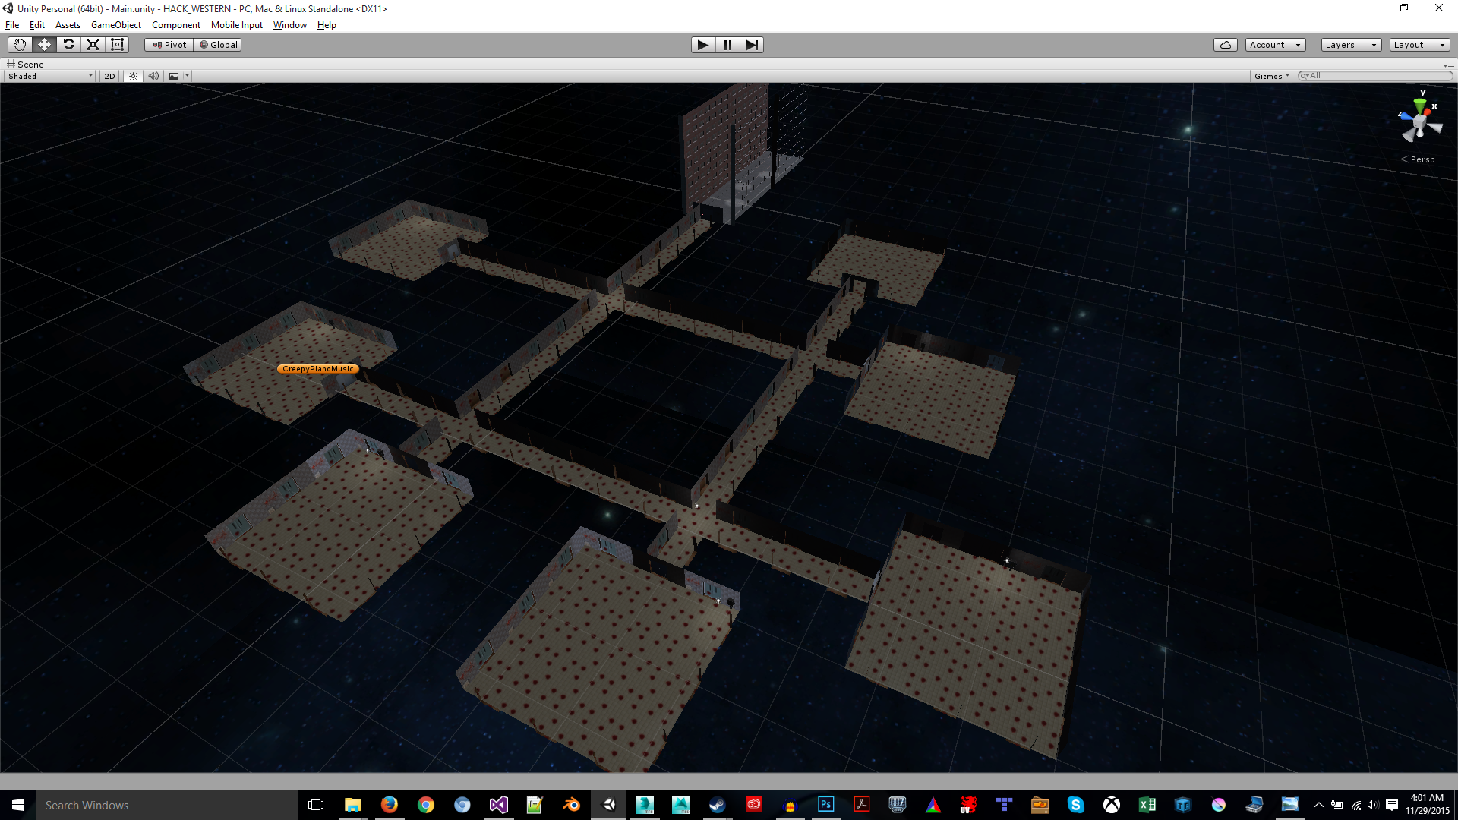Select the Scale tool
Viewport: 1458px width, 820px height.
click(x=93, y=45)
